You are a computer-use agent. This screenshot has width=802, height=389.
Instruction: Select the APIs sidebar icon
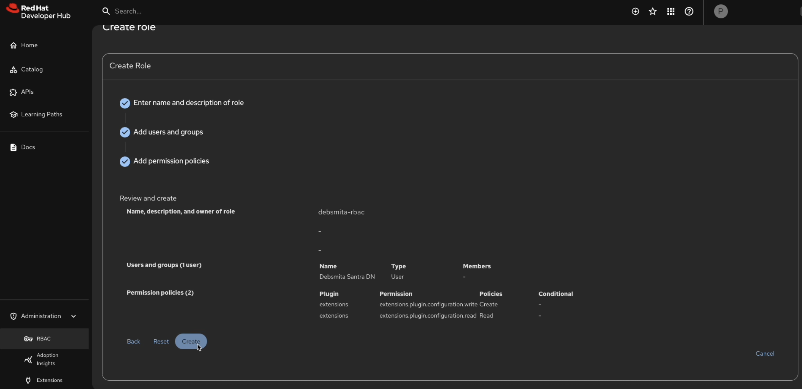[x=14, y=92]
